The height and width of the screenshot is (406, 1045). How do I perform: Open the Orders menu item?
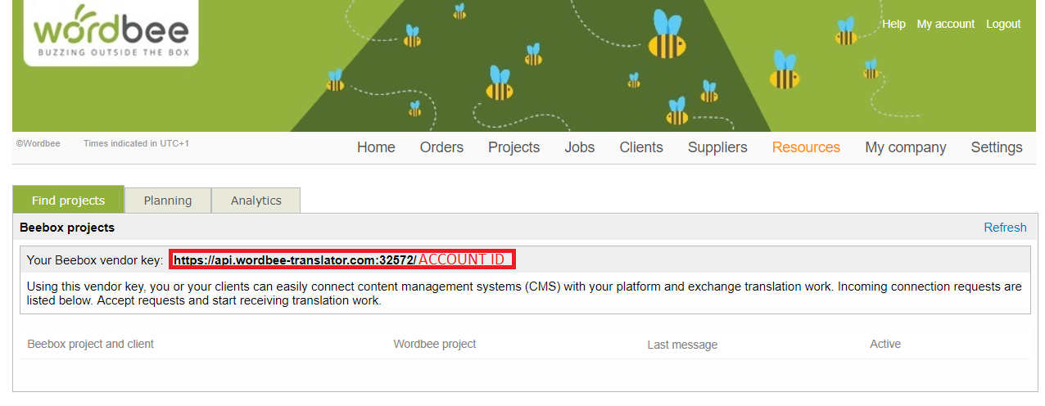pyautogui.click(x=441, y=147)
